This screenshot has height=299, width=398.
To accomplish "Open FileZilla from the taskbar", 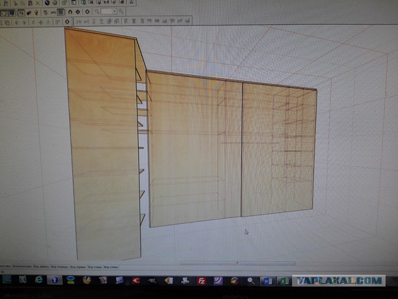I will click(x=201, y=281).
